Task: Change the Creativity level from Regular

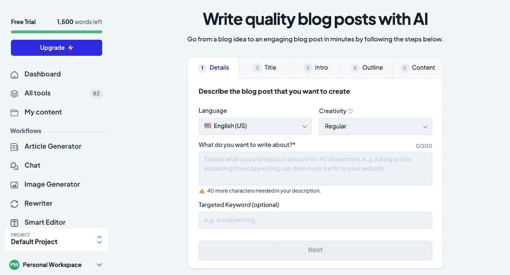Action: (x=375, y=126)
